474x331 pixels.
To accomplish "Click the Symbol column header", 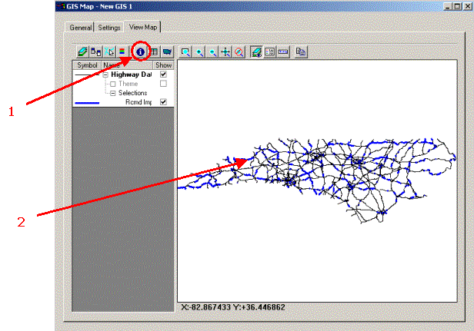I will 87,65.
